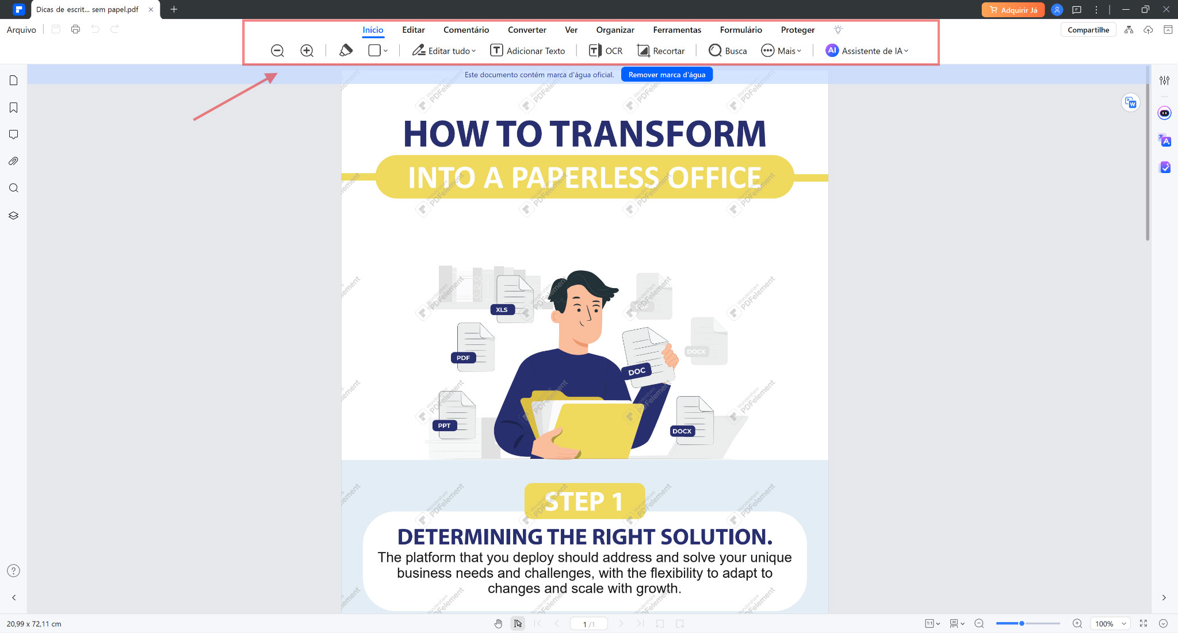Image resolution: width=1178 pixels, height=633 pixels.
Task: Click the highlighter tool icon
Action: [346, 51]
